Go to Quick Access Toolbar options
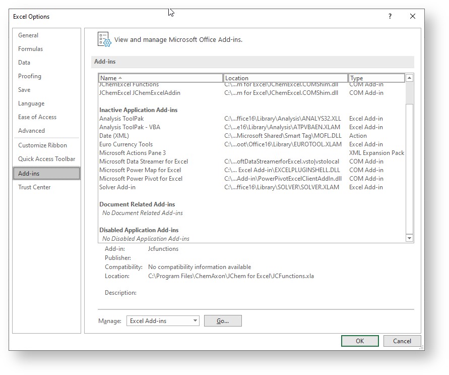This screenshot has width=449, height=375. click(x=46, y=159)
